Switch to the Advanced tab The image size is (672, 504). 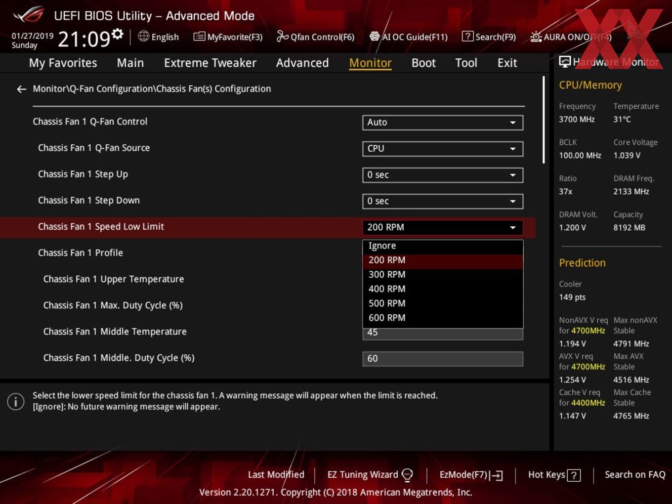(x=302, y=63)
